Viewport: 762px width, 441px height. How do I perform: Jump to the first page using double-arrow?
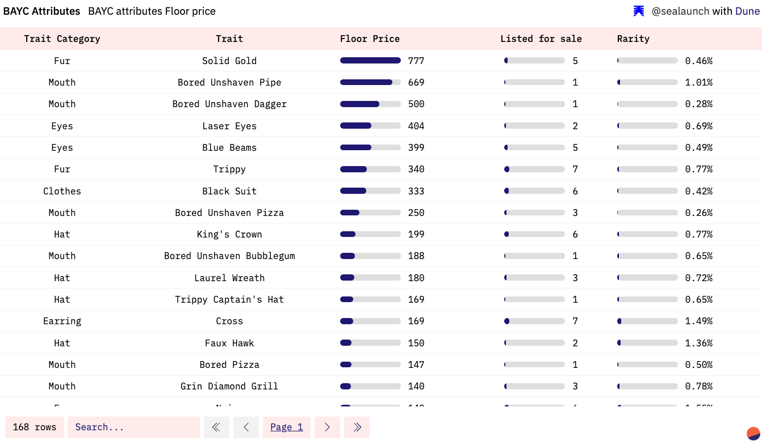[216, 427]
